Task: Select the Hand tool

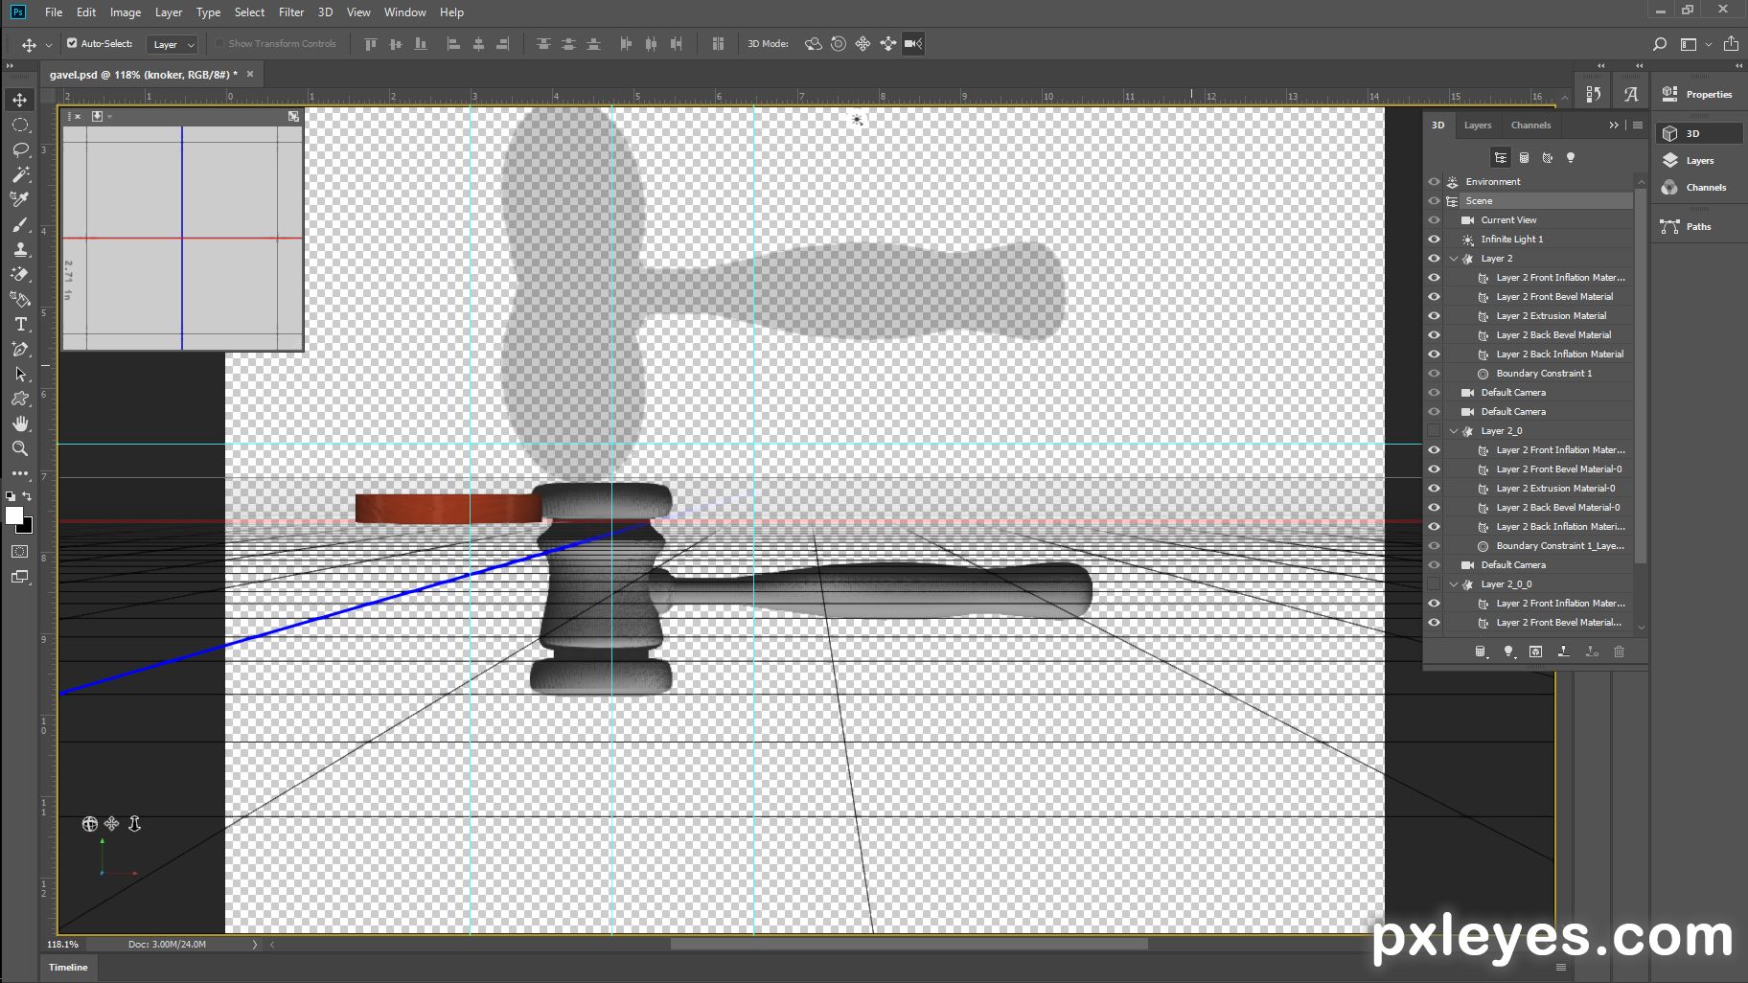Action: (20, 423)
